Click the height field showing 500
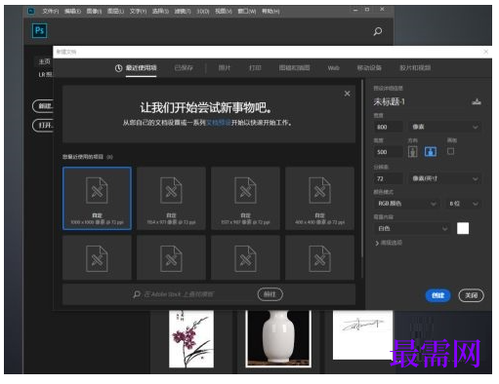Image resolution: width=499 pixels, height=384 pixels. 389,152
